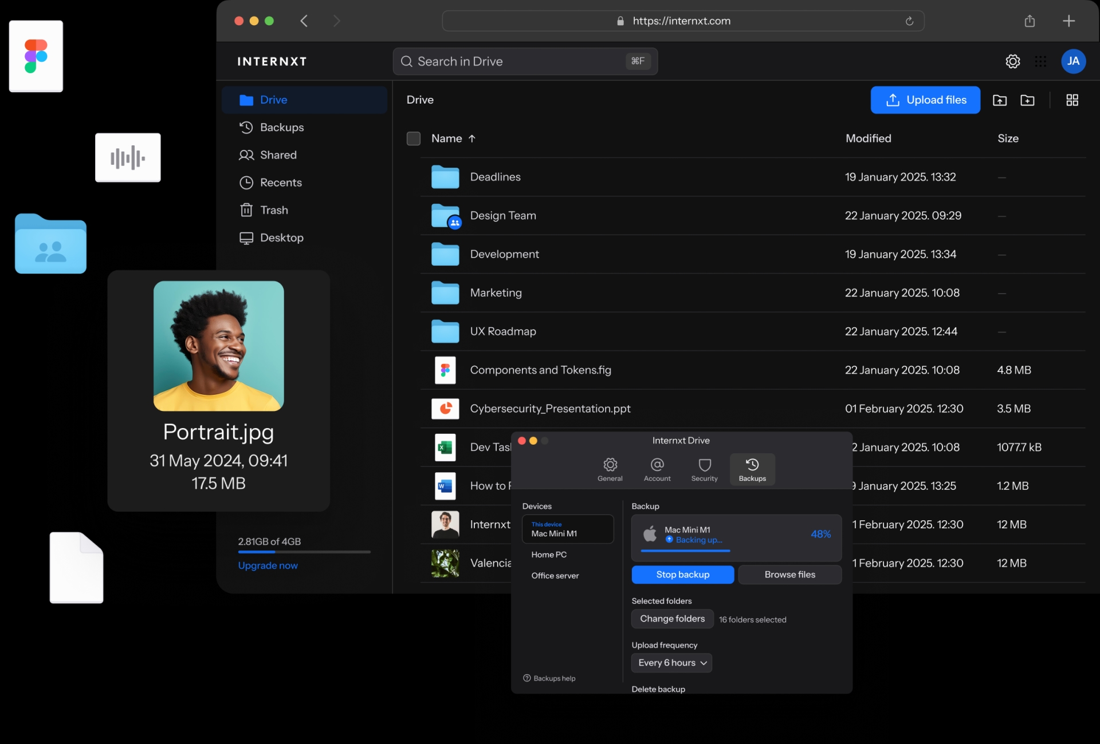Open the Marketing folder
Viewport: 1100px width, 744px height.
click(x=495, y=292)
